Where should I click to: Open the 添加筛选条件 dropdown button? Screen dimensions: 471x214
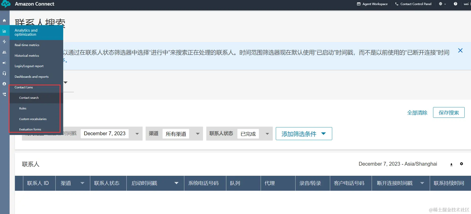(x=304, y=134)
